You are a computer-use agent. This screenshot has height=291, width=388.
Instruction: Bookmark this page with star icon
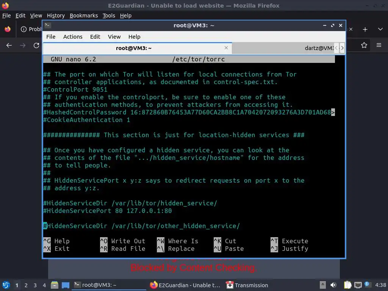click(364, 45)
